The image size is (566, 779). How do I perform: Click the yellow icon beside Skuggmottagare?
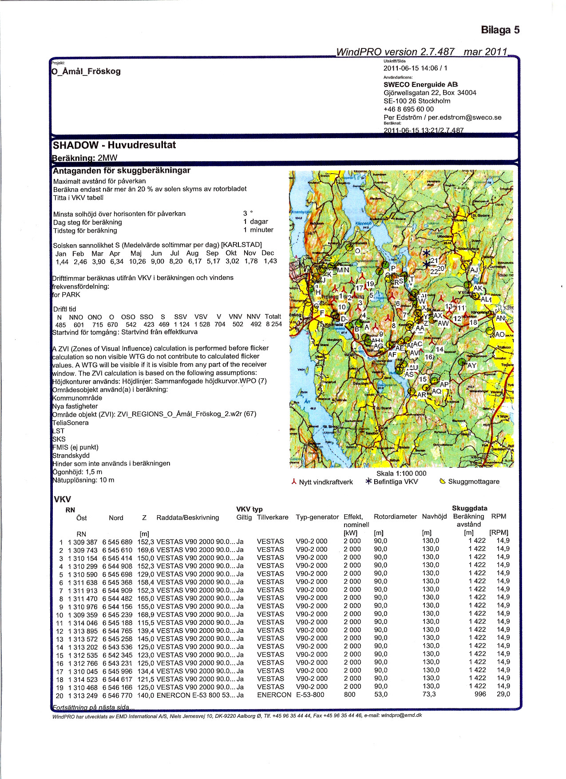[x=442, y=481]
